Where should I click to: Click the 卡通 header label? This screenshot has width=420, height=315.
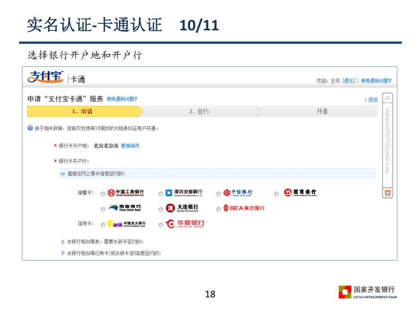(x=78, y=79)
